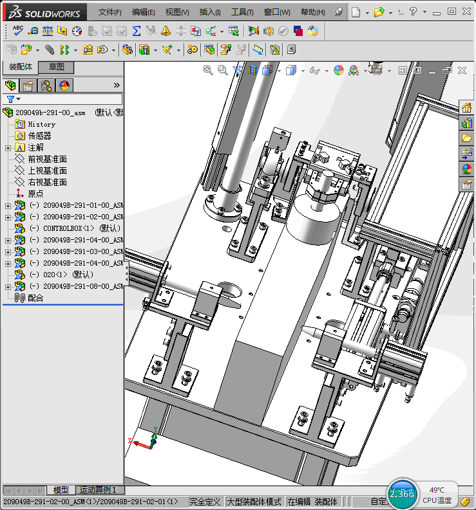
Task: Open Insert Components dropdown arrow
Action: (37, 50)
